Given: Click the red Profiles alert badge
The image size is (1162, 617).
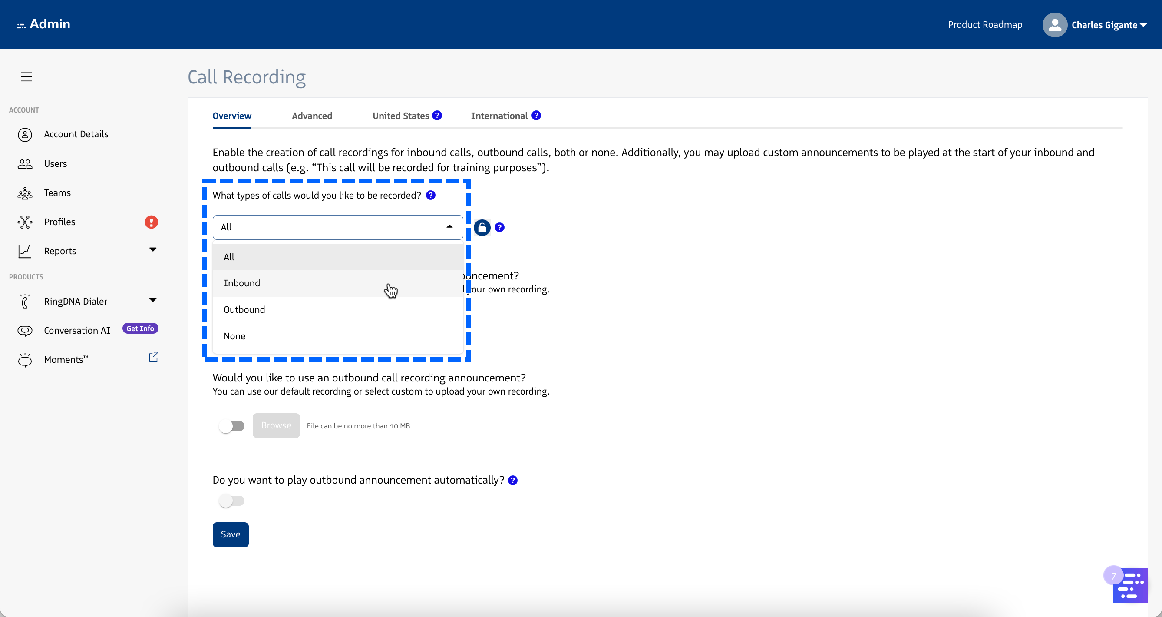Looking at the screenshot, I should [x=151, y=222].
